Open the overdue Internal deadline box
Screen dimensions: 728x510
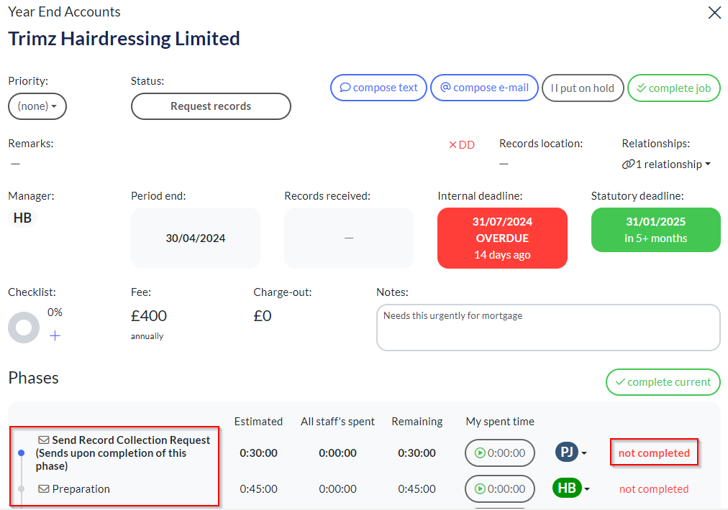502,238
